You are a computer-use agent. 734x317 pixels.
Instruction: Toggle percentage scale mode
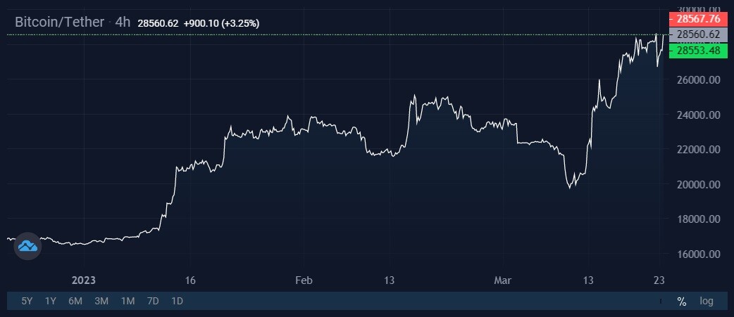click(x=682, y=302)
